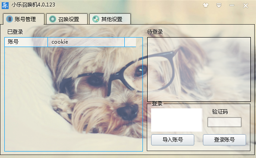This screenshot has height=158, width=256.
Task: Click the 导入账号 button
Action: coord(173,140)
